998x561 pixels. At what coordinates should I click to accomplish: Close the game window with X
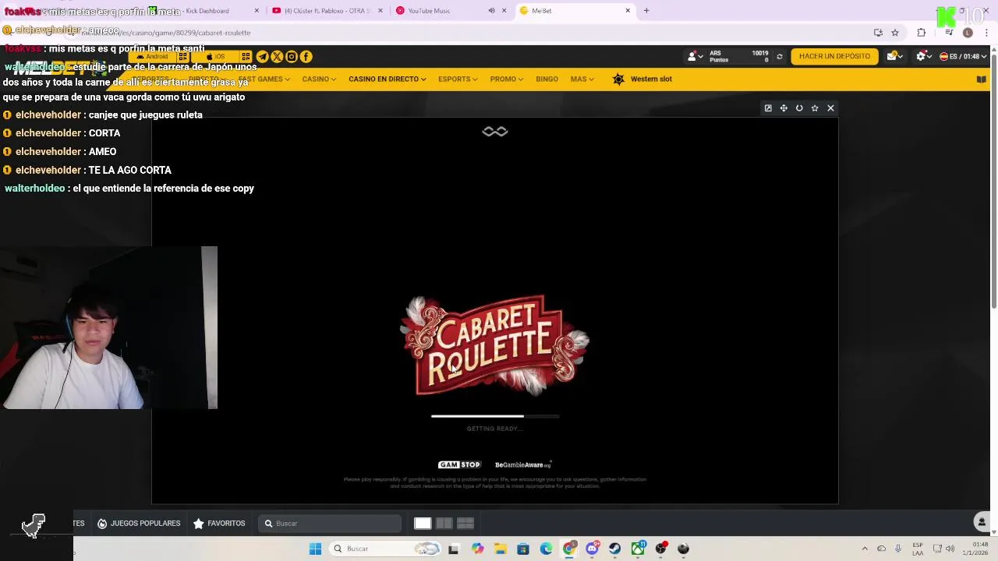pos(830,108)
